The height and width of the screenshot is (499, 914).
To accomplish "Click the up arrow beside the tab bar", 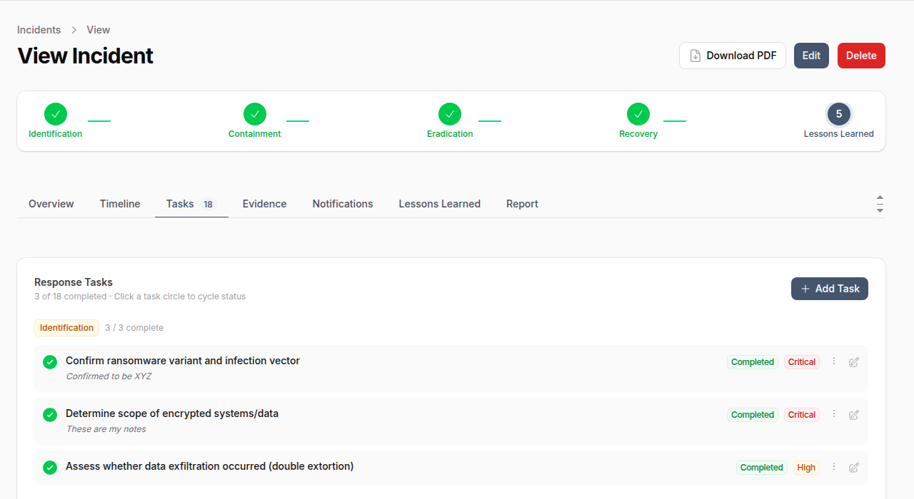I will (x=880, y=198).
